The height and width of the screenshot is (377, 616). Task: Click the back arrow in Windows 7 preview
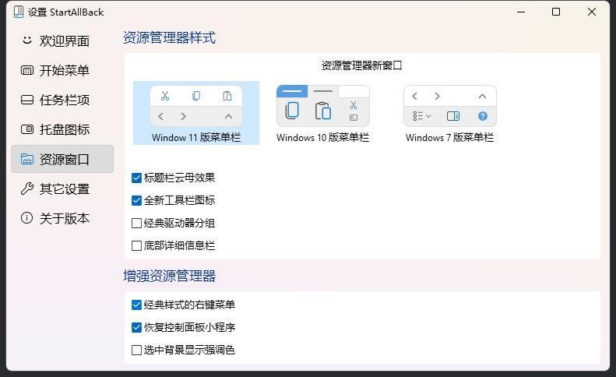[x=414, y=96]
